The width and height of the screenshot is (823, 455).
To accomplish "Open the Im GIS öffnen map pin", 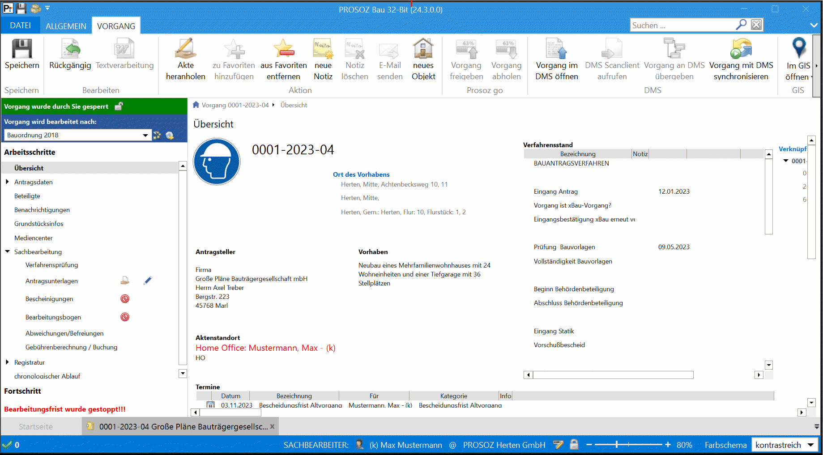I will (799, 48).
